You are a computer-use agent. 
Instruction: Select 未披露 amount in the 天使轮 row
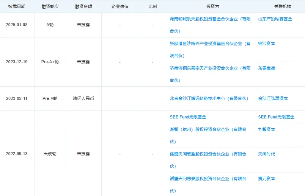83,154
